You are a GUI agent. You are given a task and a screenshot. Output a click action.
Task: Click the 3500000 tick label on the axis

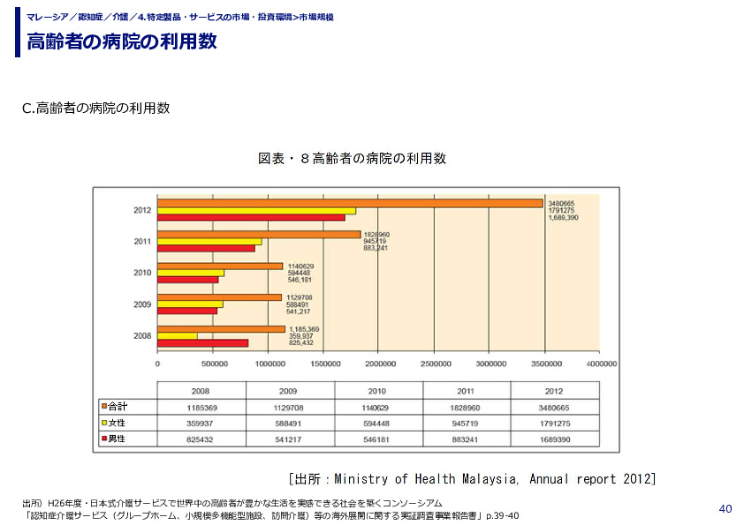[547, 364]
